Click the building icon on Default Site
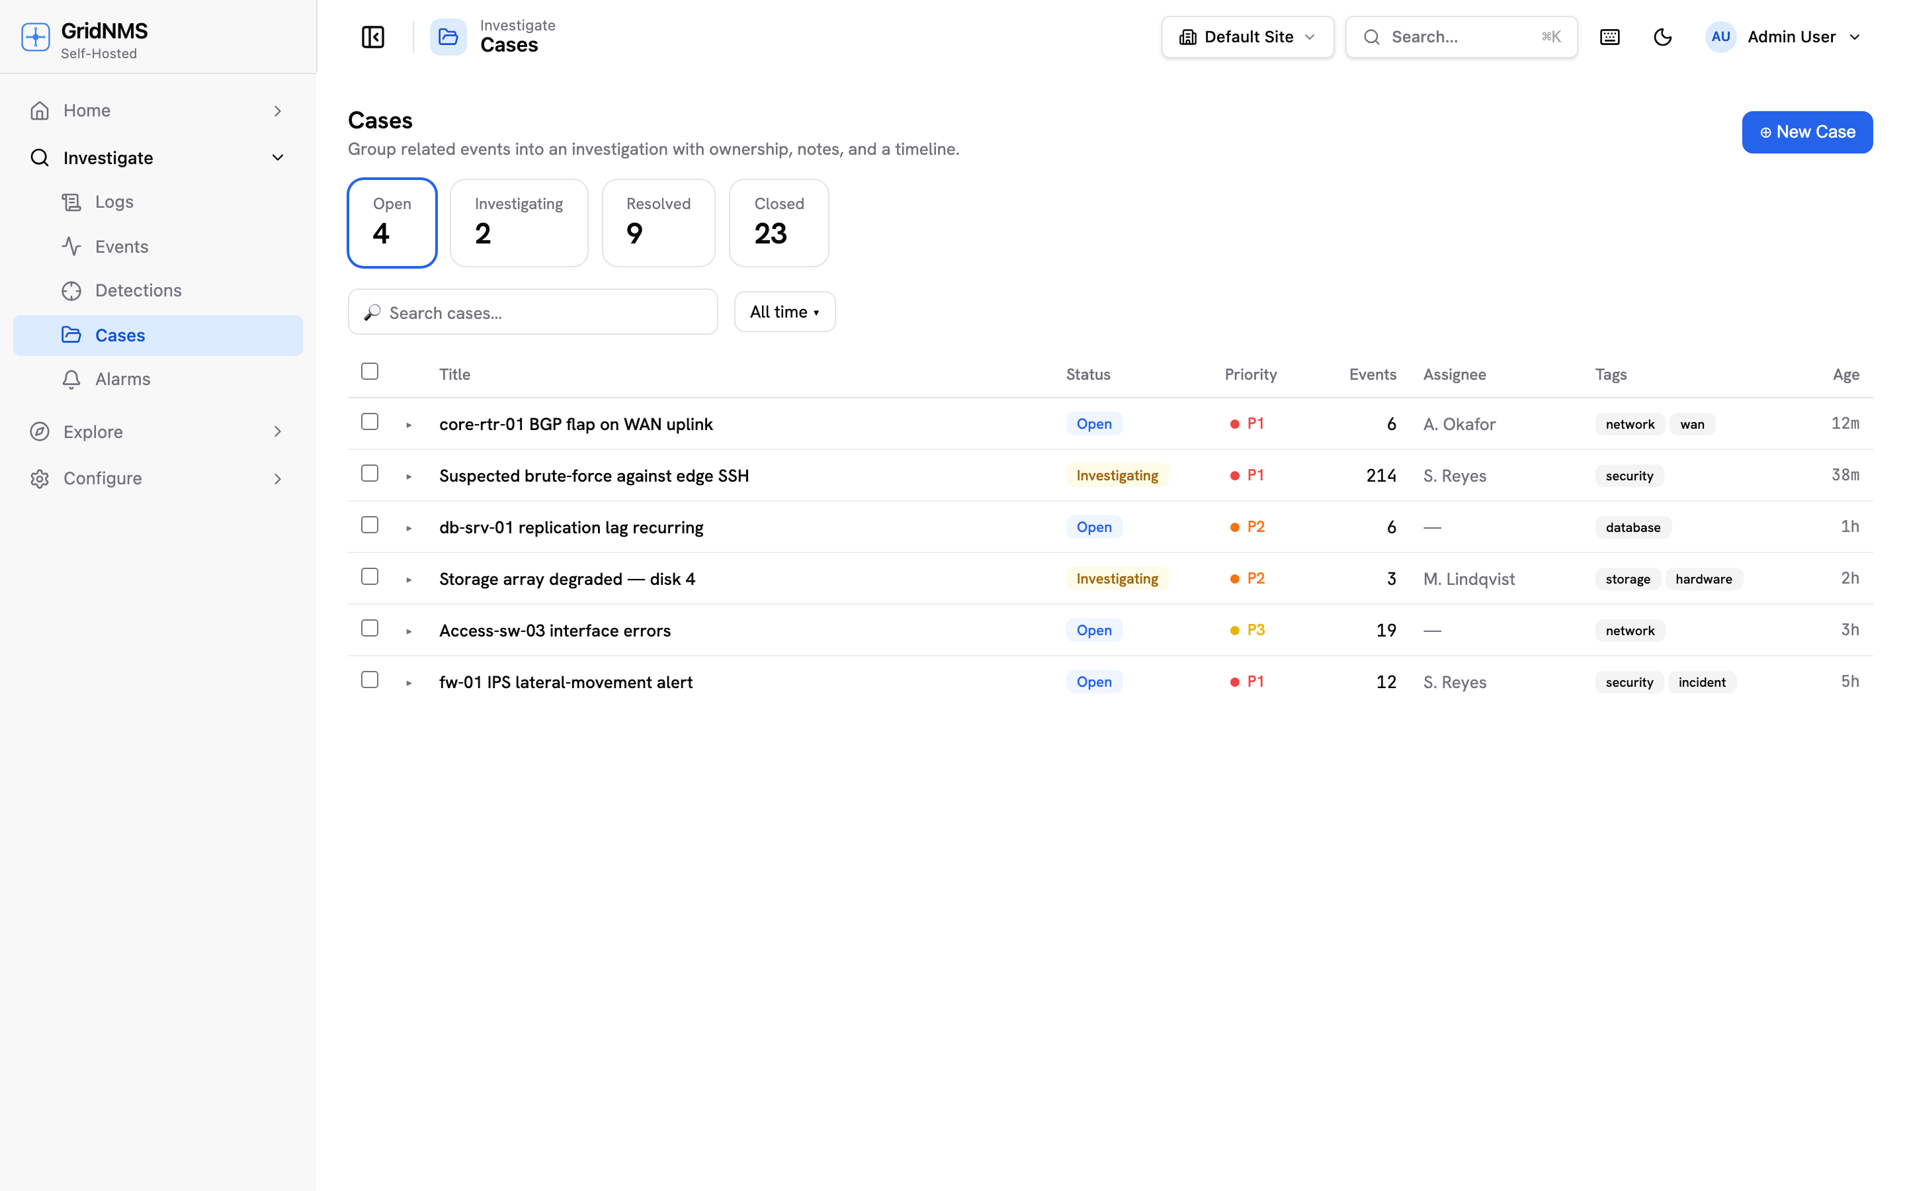The image size is (1905, 1191). coord(1188,37)
